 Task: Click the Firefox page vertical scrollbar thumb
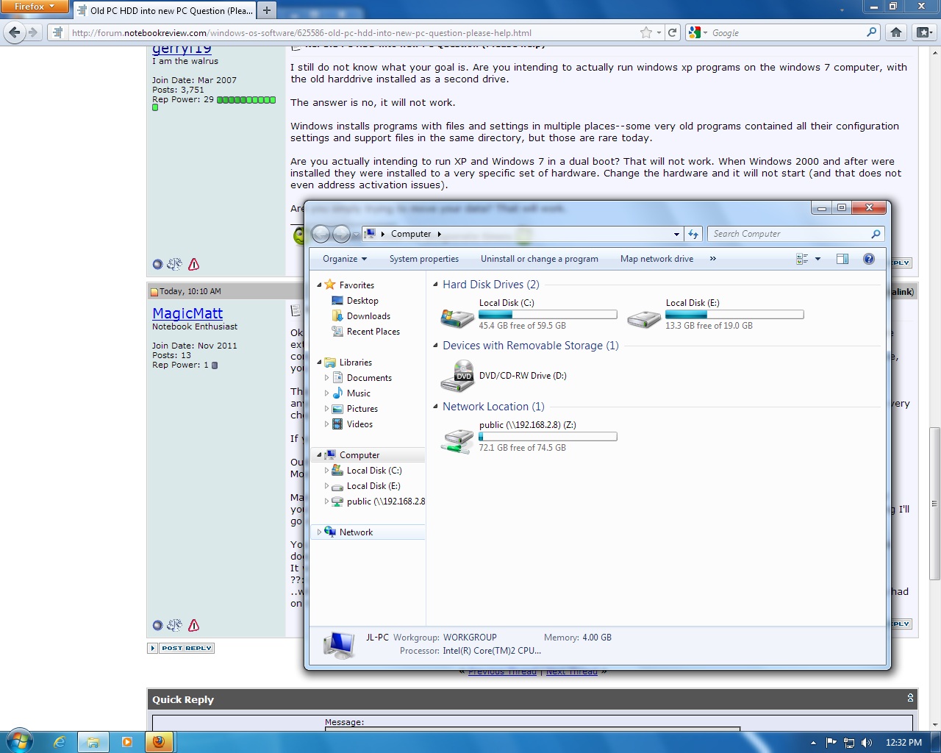934,503
